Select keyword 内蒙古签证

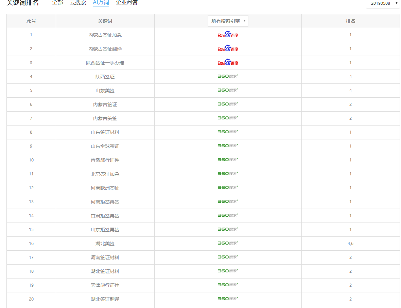coord(105,104)
